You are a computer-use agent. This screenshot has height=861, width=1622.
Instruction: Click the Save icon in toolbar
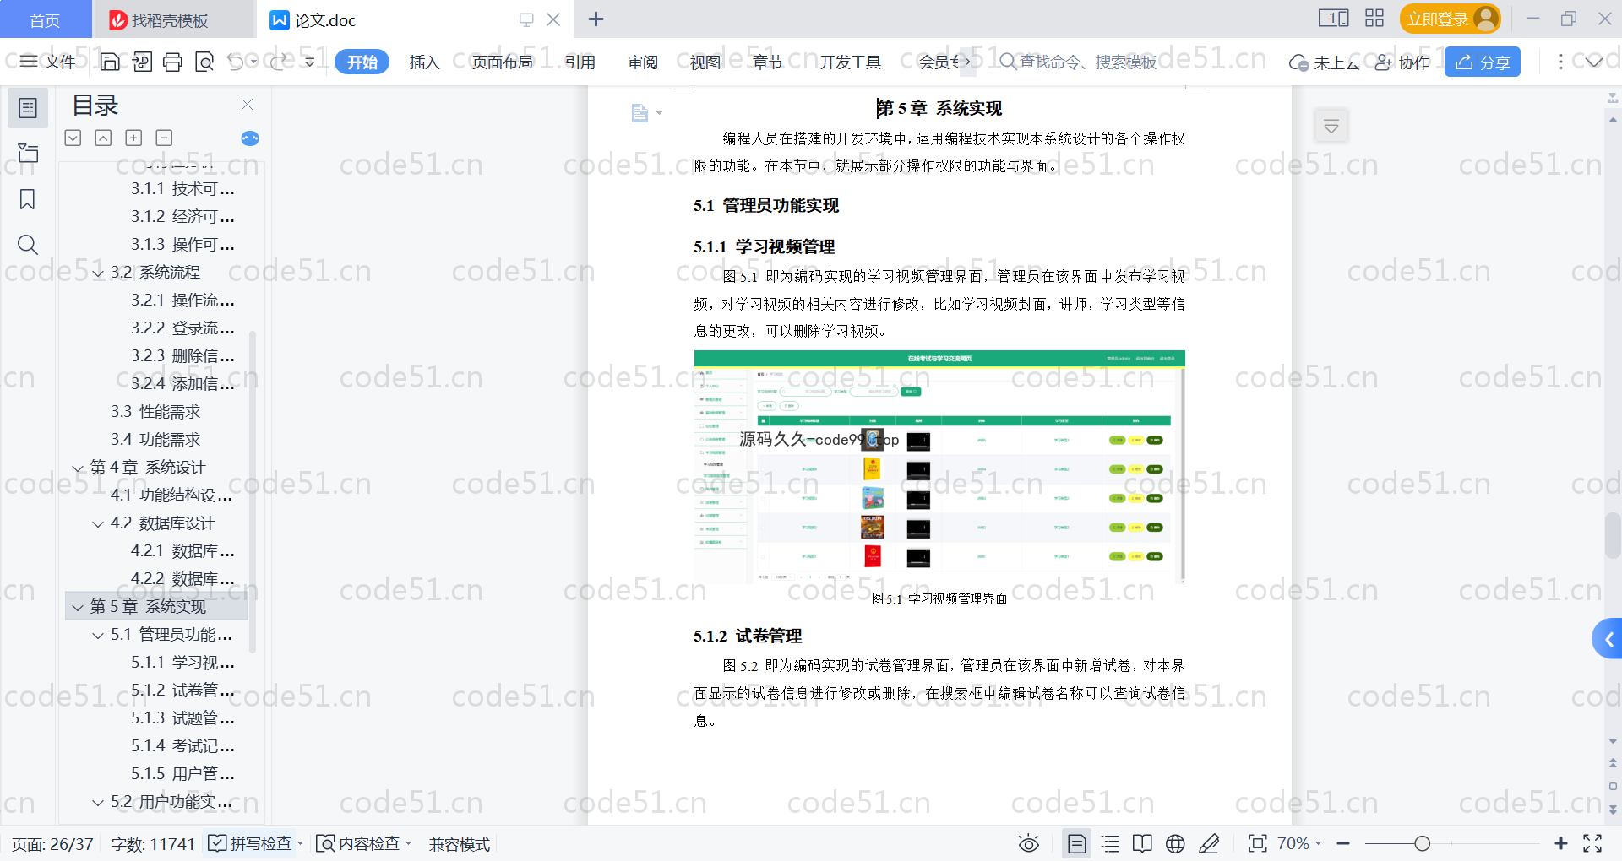pos(110,62)
